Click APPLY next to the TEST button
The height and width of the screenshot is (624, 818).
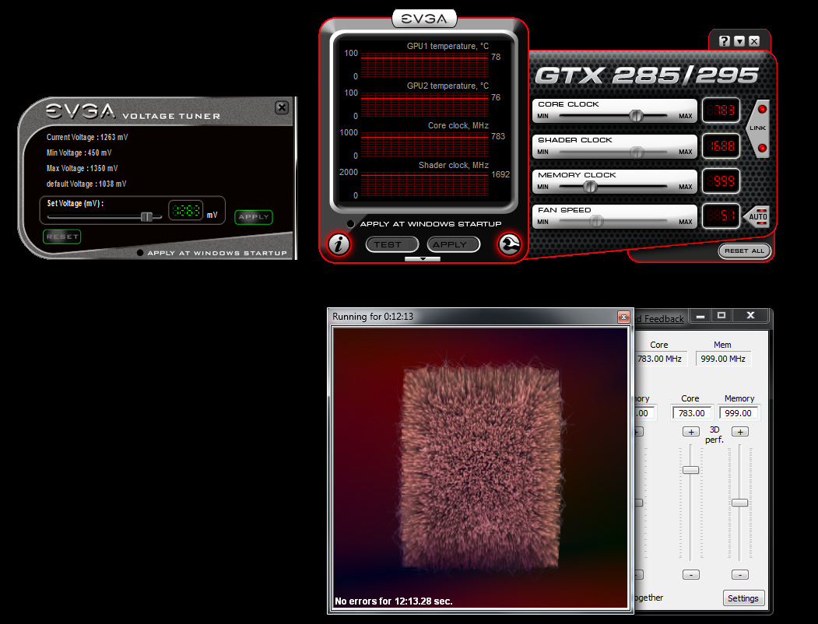pos(453,244)
